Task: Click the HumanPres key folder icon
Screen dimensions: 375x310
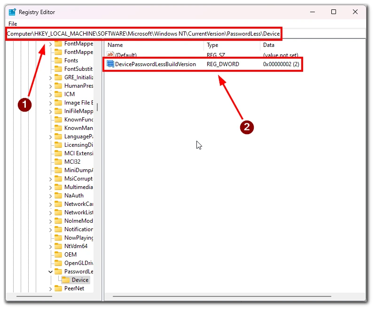Action: [58, 86]
